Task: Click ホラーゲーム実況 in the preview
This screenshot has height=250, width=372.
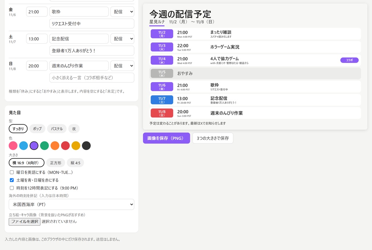Action: tap(225, 47)
